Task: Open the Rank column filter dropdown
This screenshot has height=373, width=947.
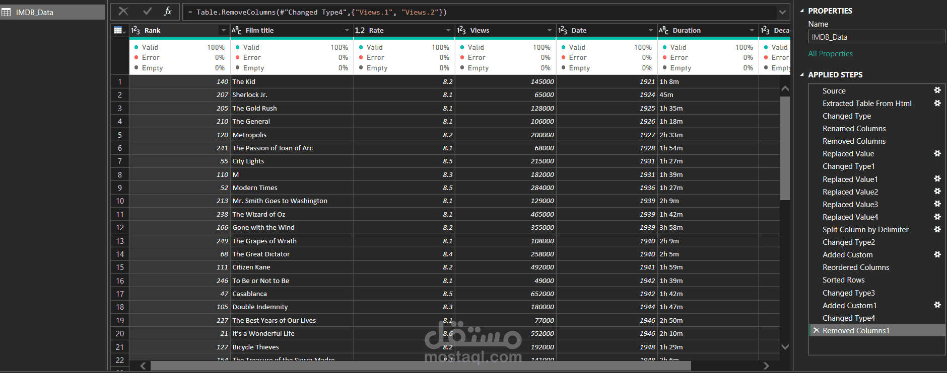Action: tap(224, 30)
